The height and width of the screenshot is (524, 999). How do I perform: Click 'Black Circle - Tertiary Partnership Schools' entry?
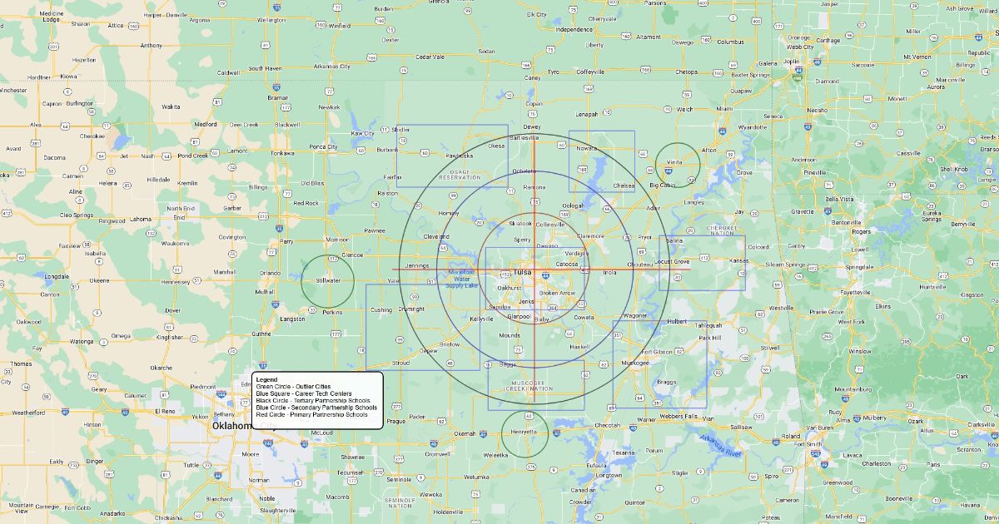coord(313,400)
